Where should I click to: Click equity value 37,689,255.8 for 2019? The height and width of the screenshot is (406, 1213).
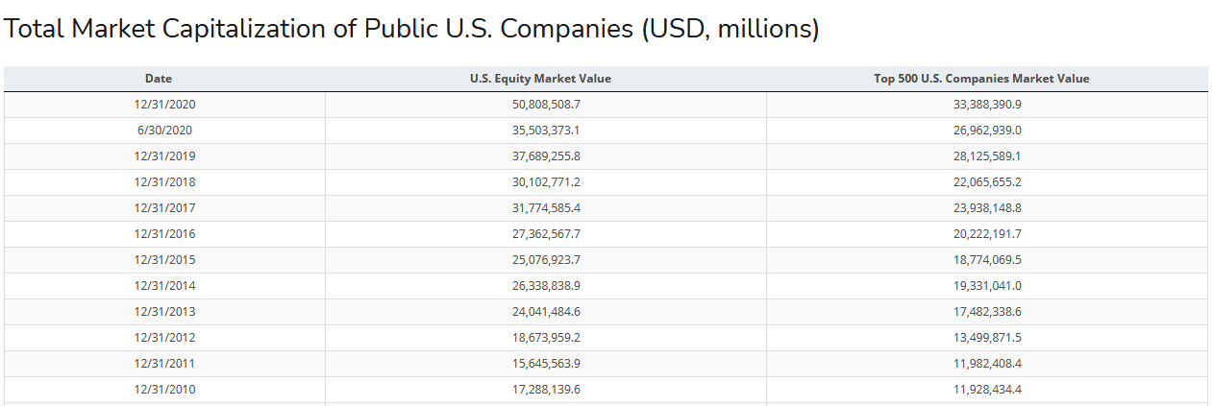(x=546, y=156)
